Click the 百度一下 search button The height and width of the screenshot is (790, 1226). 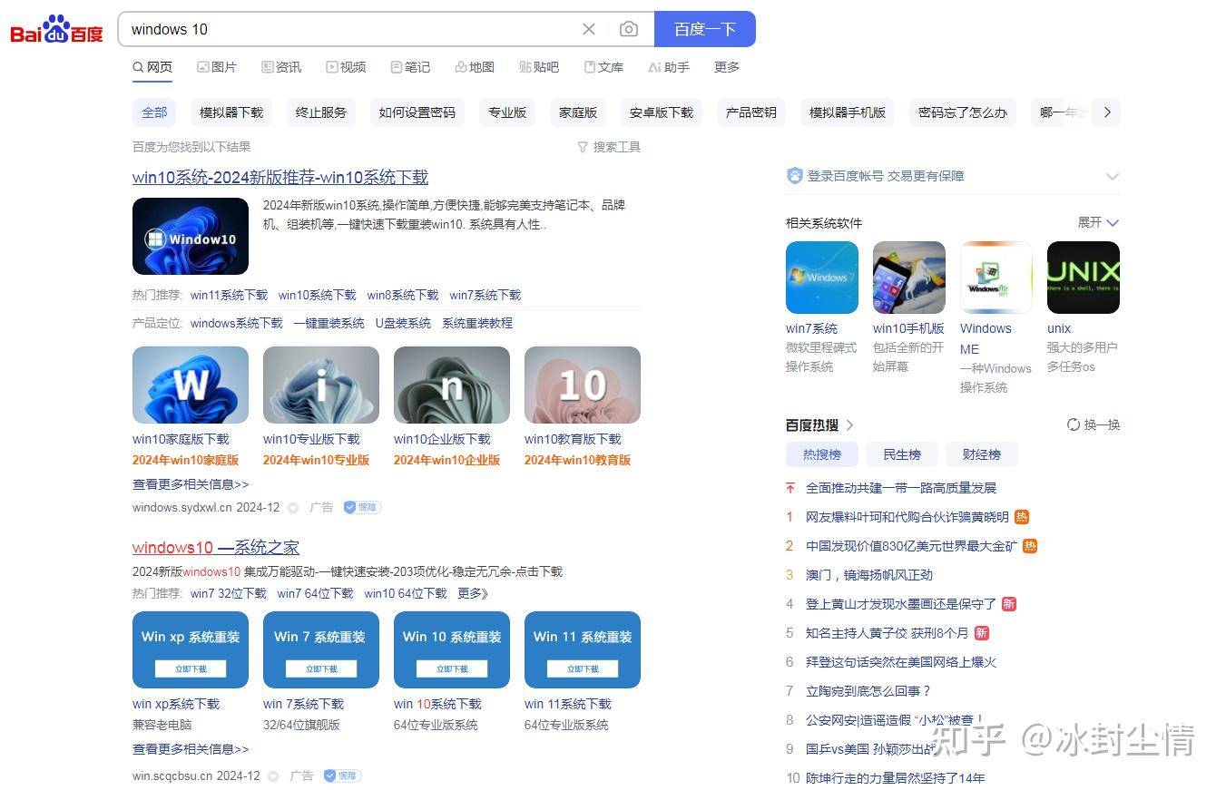click(705, 29)
